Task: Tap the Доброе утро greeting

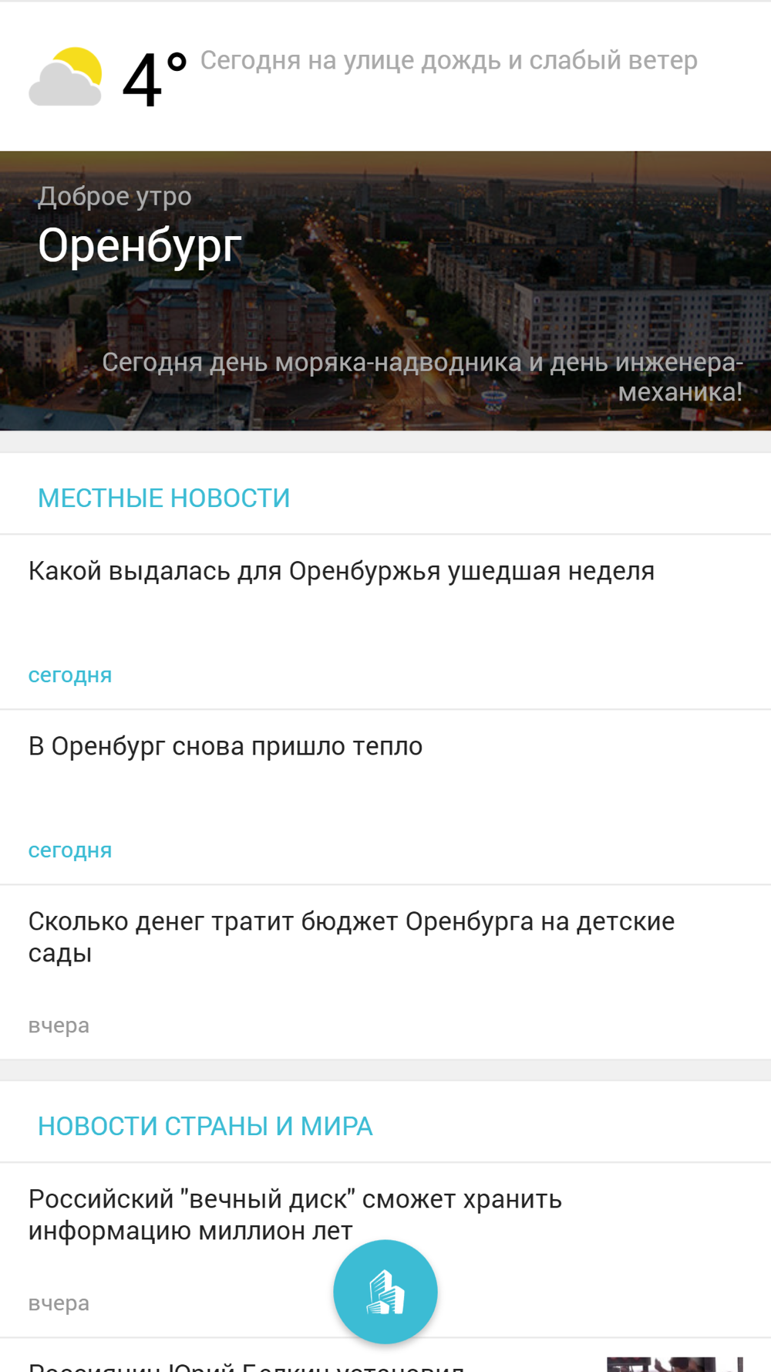Action: [115, 196]
